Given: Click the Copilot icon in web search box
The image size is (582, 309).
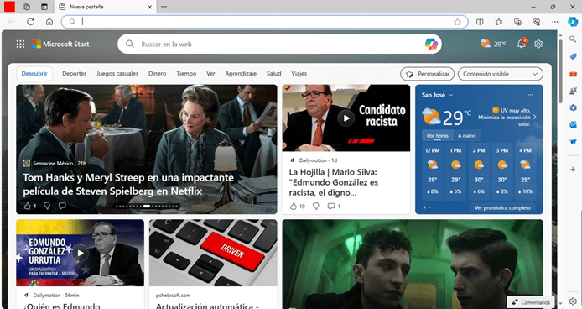Looking at the screenshot, I should tap(431, 45).
